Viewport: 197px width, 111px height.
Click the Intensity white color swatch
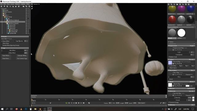pyautogui.click(x=193, y=98)
